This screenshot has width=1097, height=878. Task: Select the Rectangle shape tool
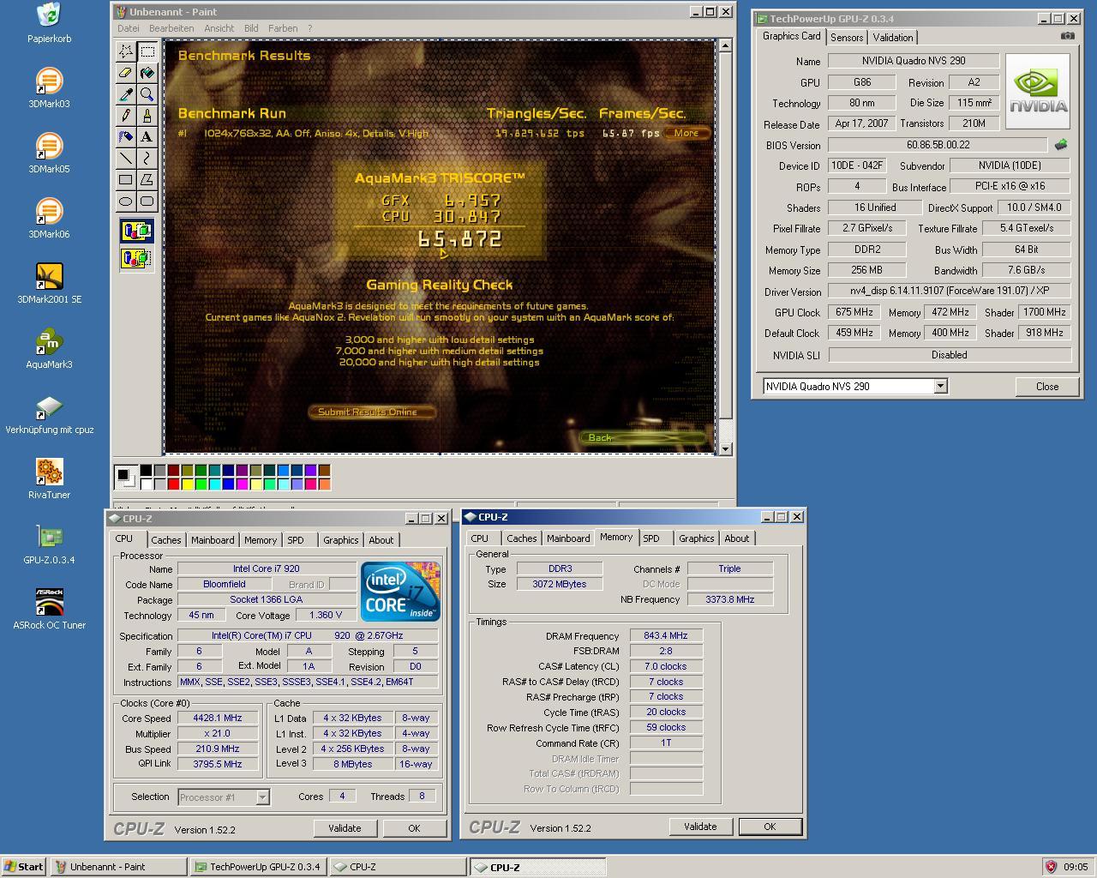[126, 180]
